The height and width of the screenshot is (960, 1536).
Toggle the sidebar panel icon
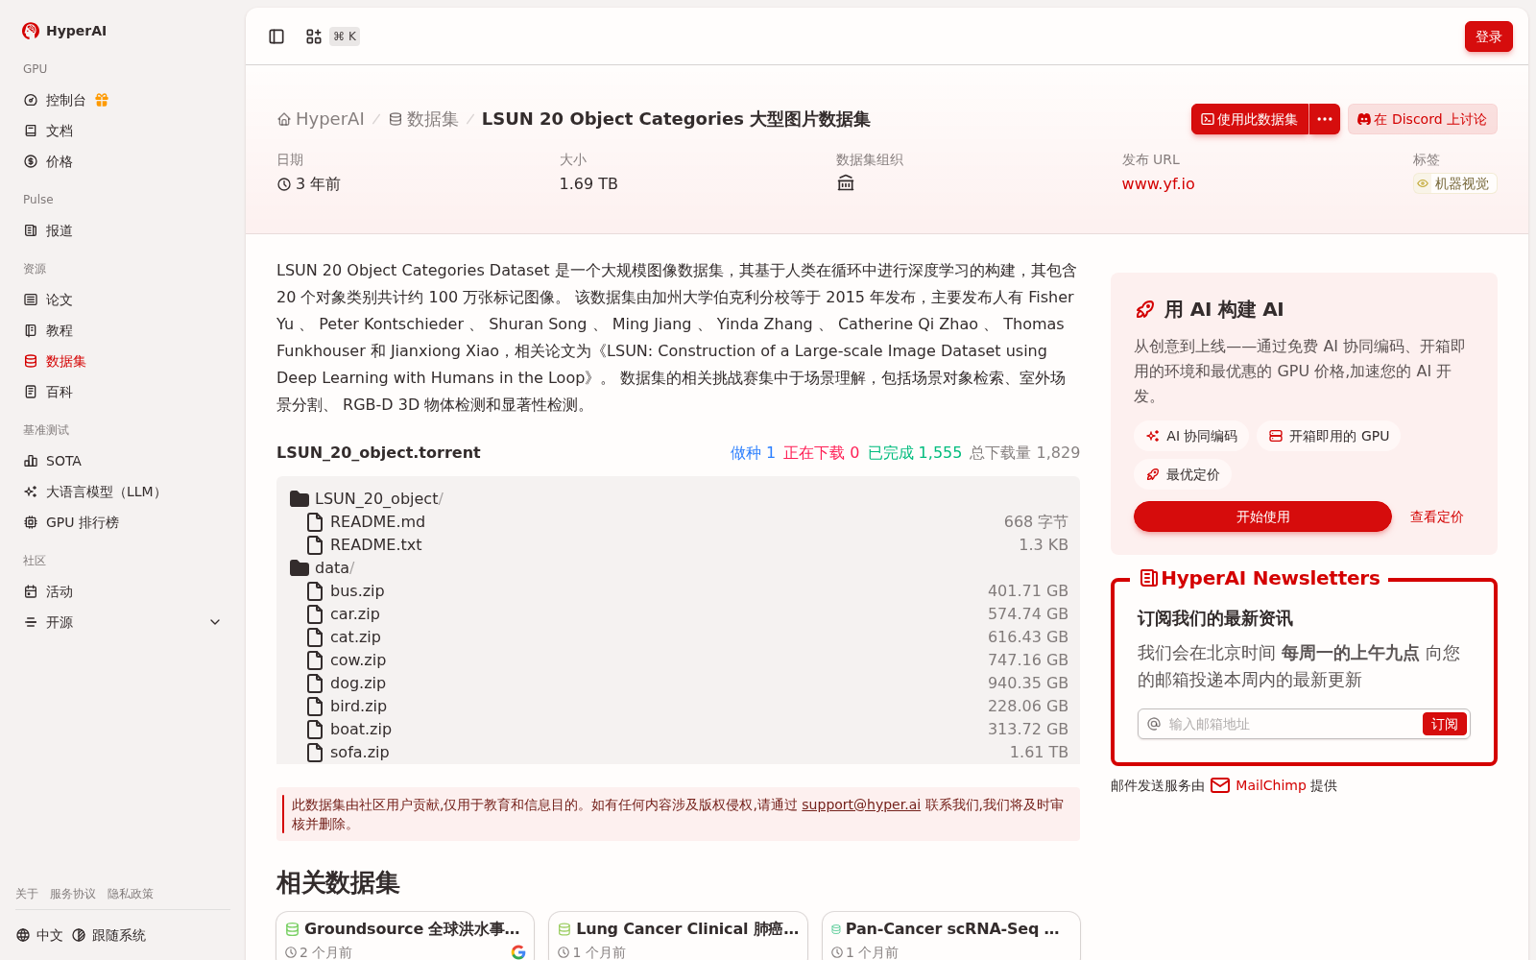pos(276,36)
